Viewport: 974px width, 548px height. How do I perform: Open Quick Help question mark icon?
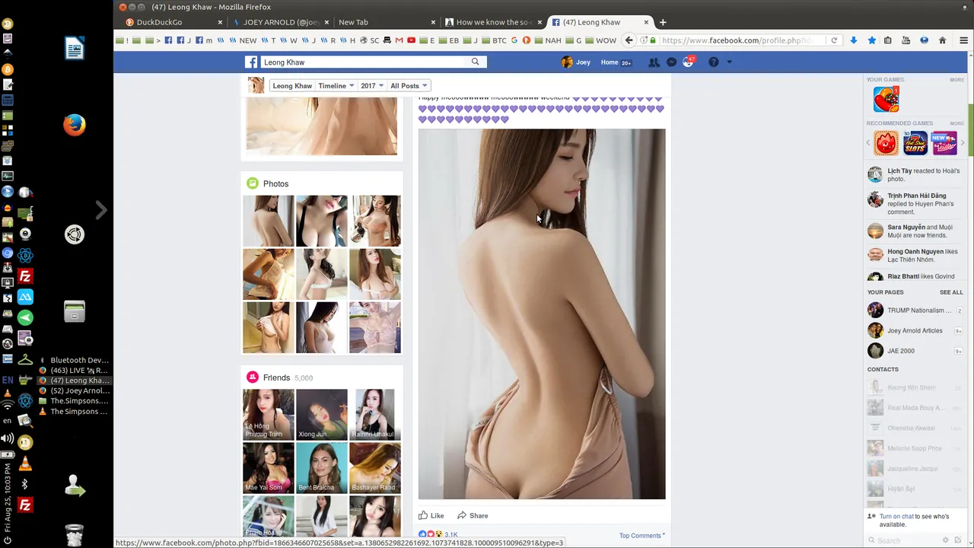click(713, 62)
